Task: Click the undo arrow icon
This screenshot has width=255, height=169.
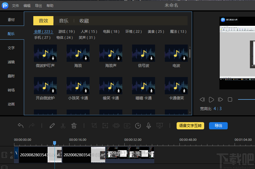Action: (21, 126)
